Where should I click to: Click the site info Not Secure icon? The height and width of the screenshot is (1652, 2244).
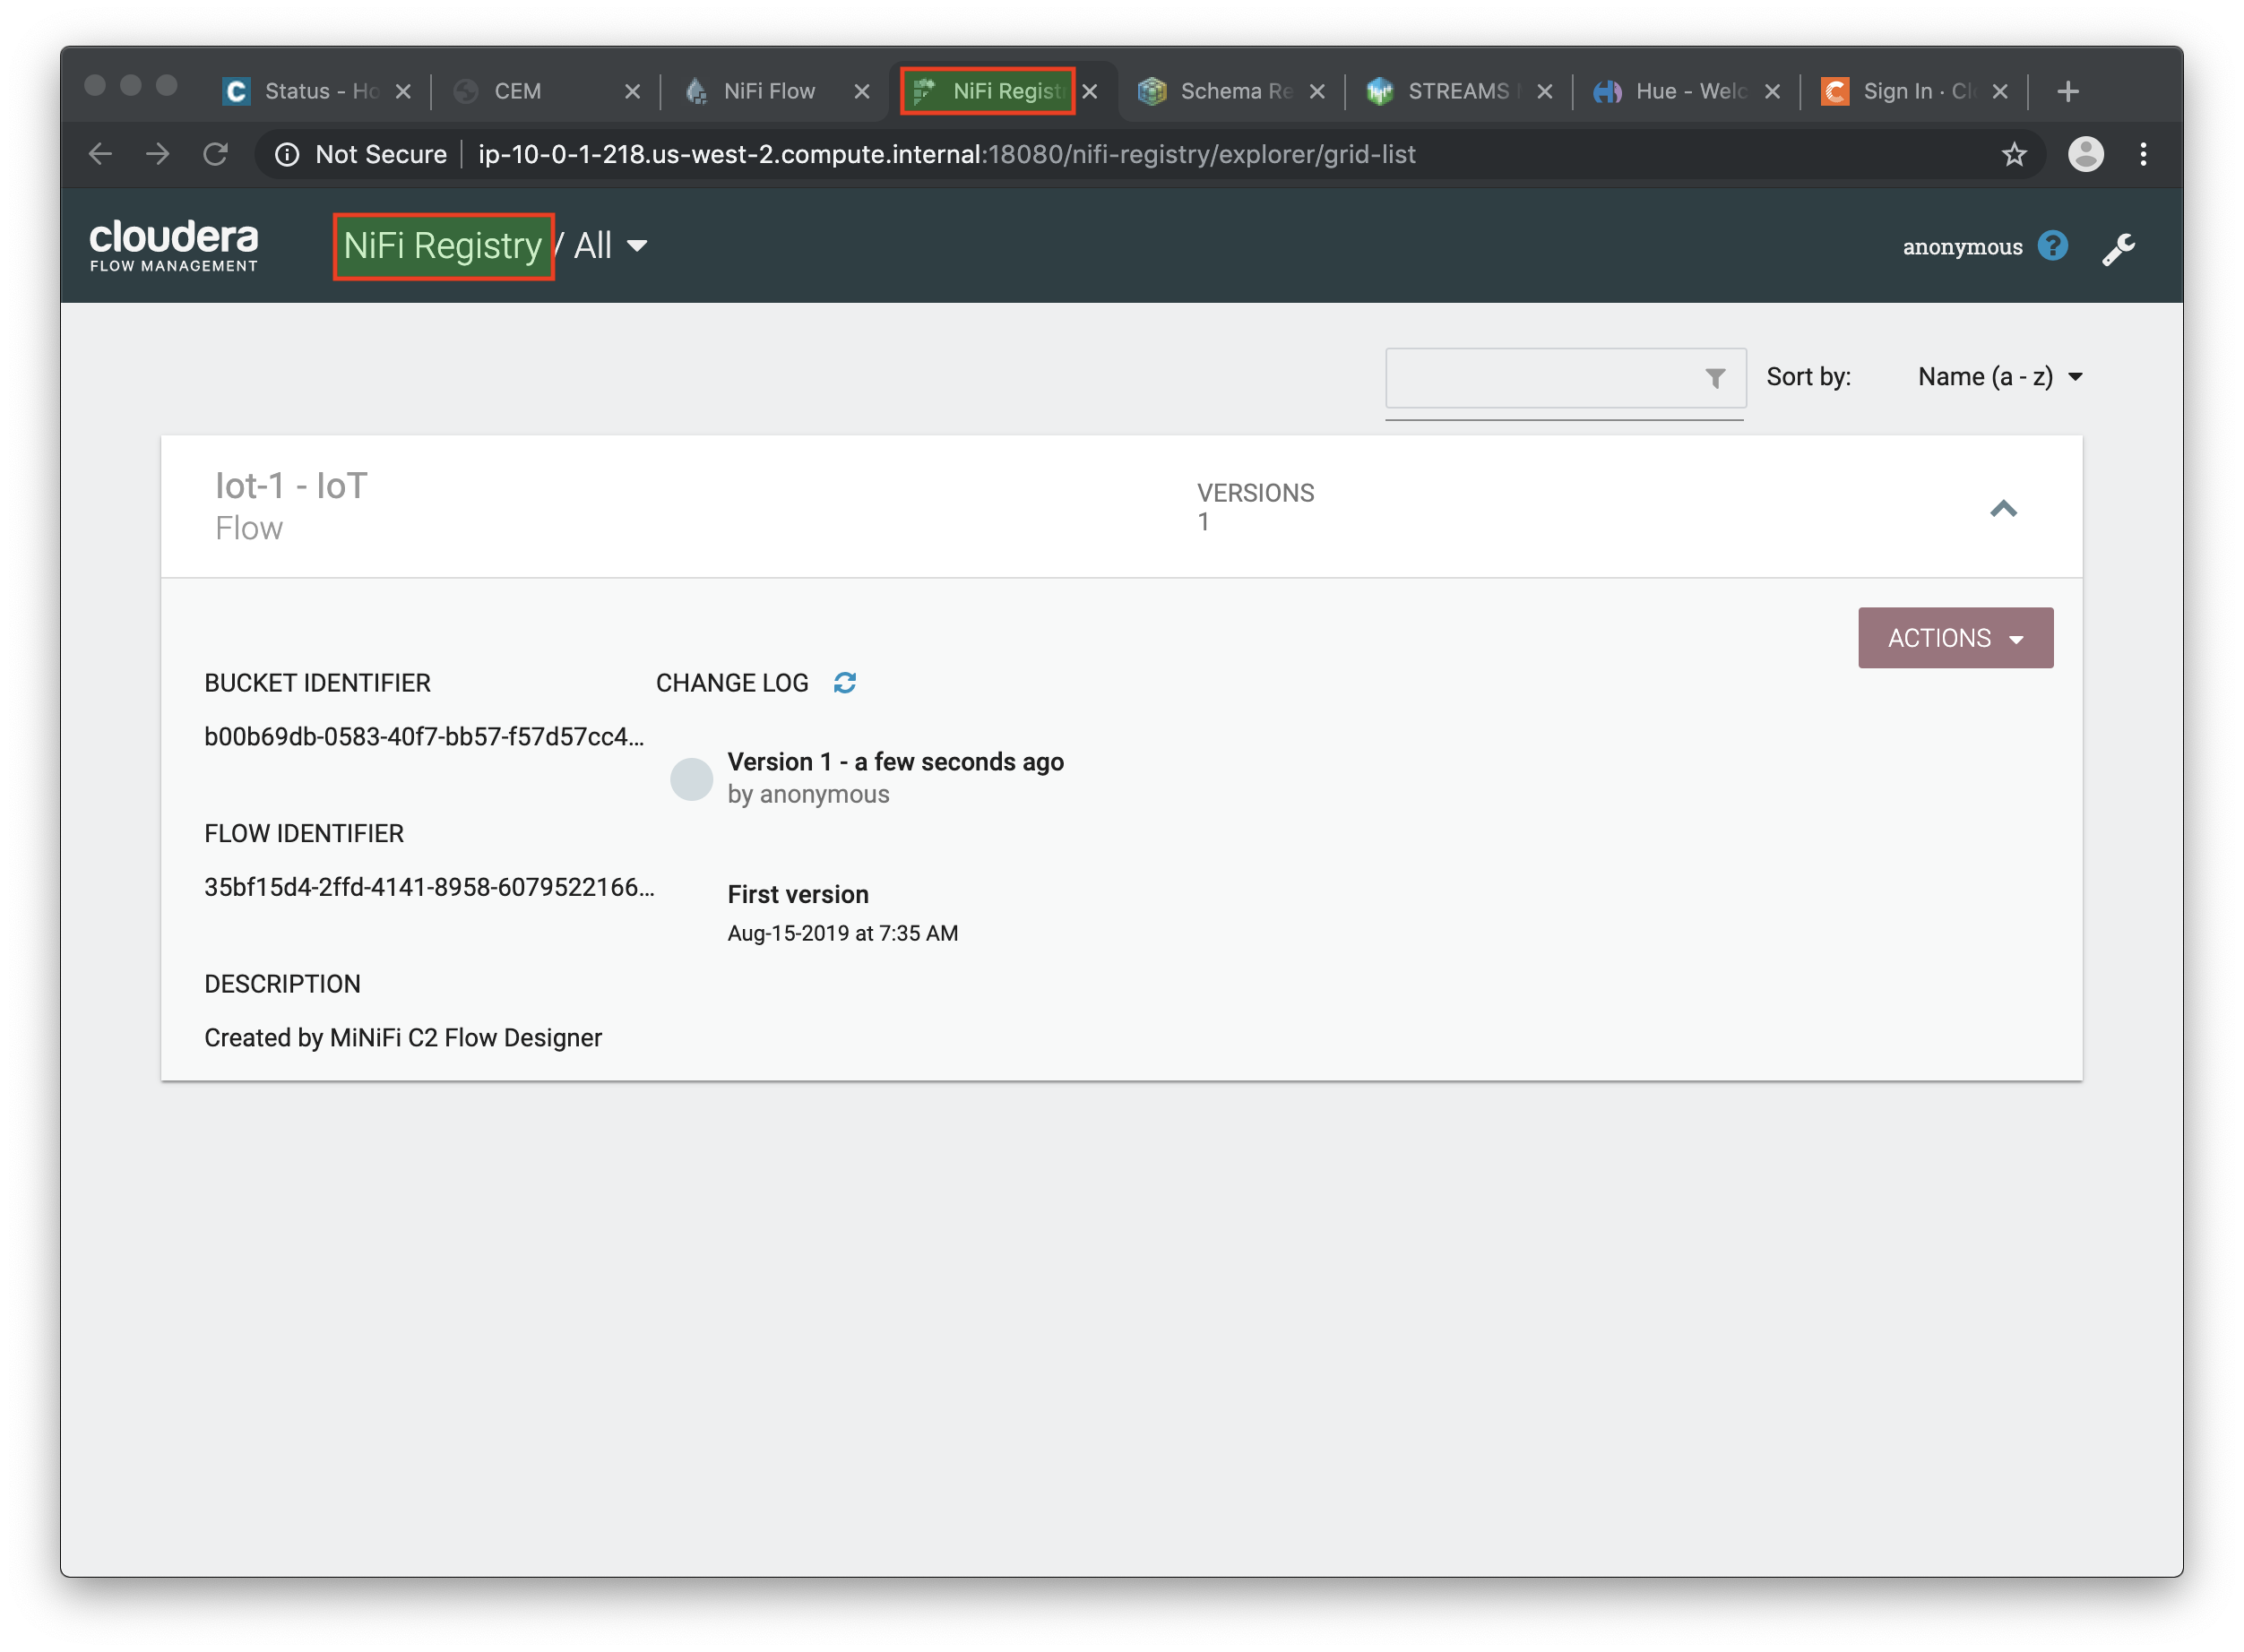(287, 154)
